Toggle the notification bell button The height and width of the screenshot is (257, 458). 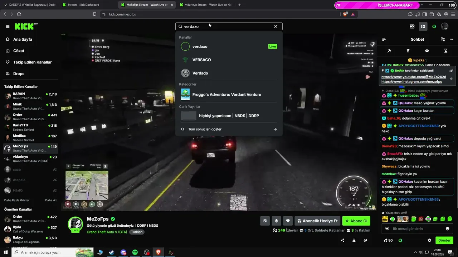[276, 221]
